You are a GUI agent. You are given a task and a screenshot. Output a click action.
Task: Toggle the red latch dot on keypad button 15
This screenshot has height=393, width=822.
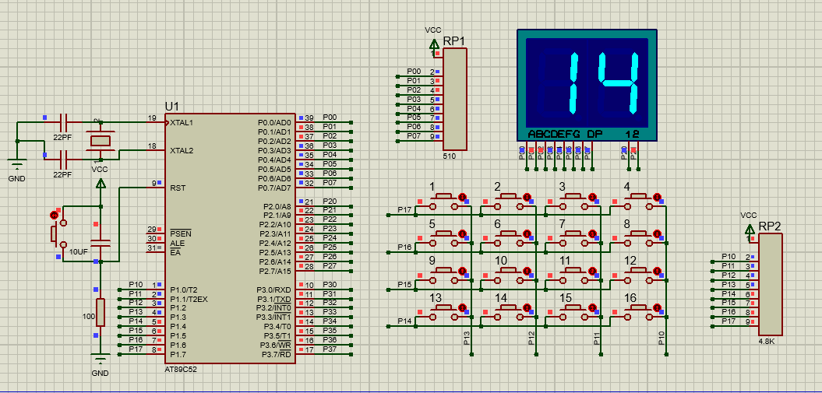pyautogui.click(x=592, y=307)
